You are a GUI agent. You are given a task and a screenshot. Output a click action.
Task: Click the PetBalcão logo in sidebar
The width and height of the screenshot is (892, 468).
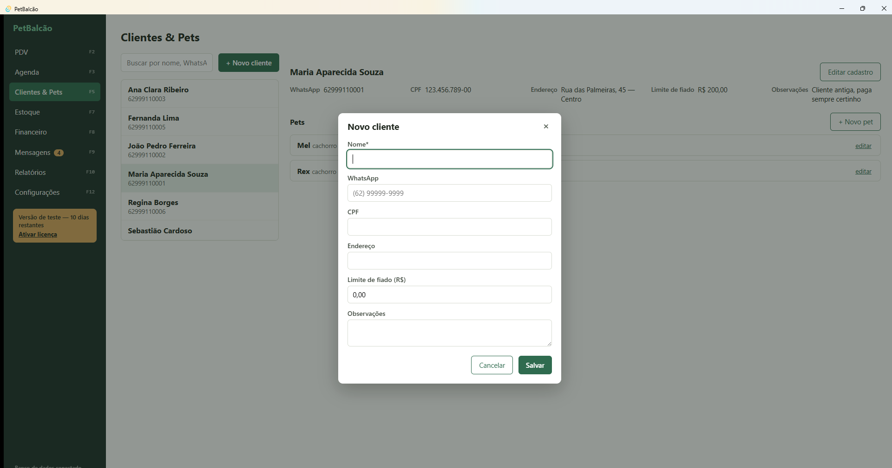[x=33, y=28]
